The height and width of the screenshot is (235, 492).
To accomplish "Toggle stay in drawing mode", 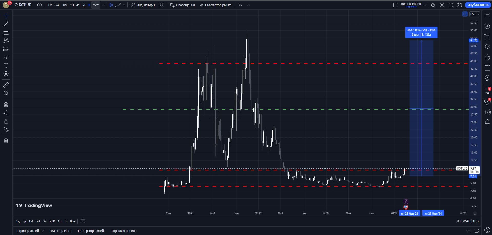I will pos(6,113).
